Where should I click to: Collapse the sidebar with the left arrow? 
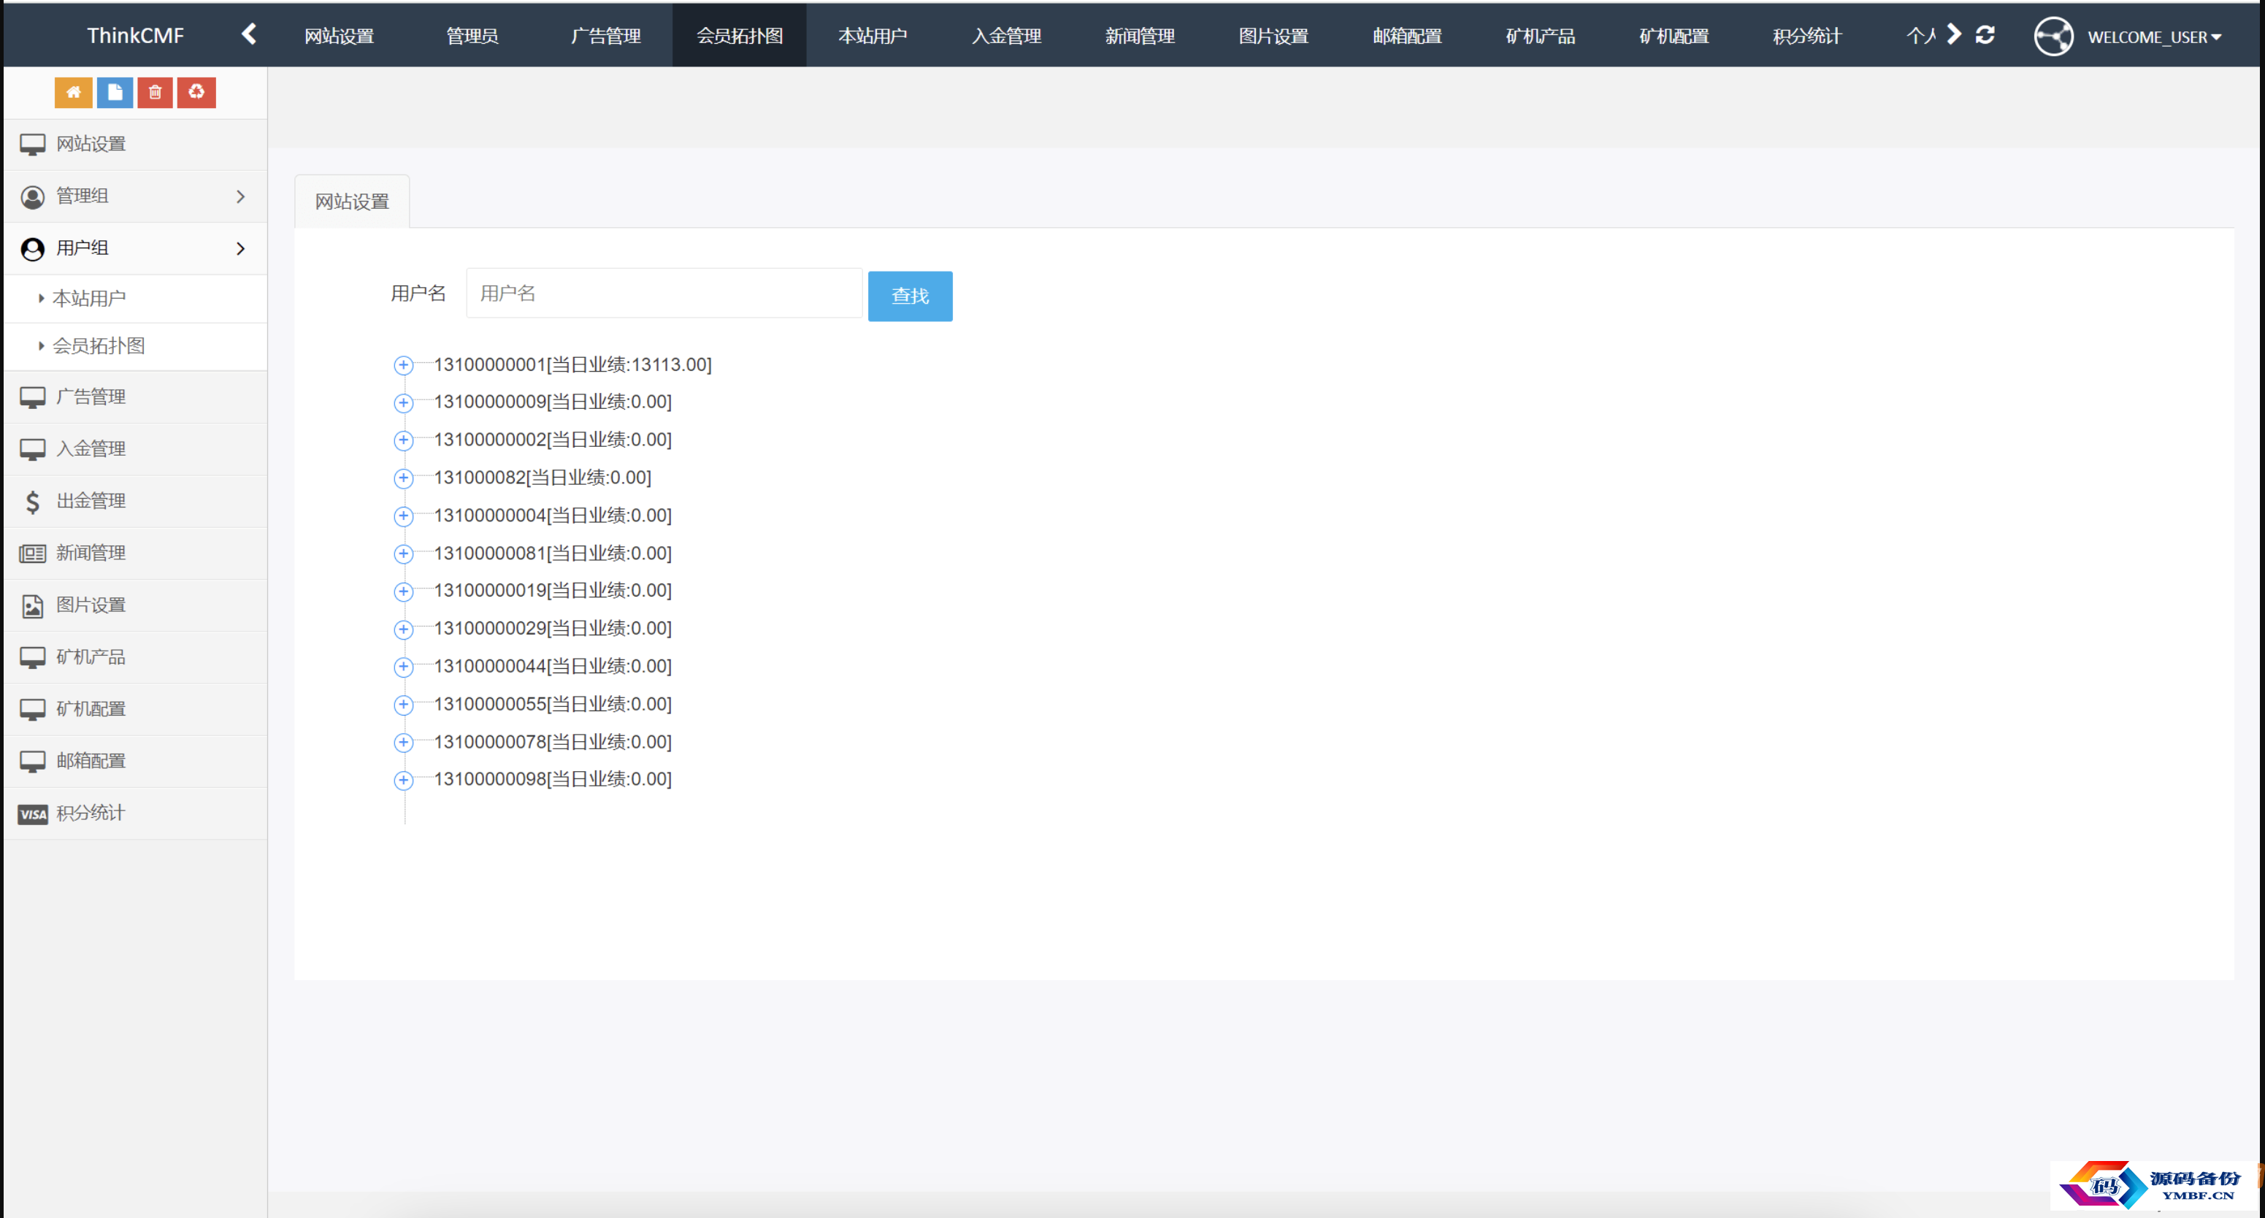click(249, 34)
